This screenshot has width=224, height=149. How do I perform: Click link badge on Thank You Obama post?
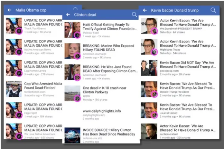point(19,31)
